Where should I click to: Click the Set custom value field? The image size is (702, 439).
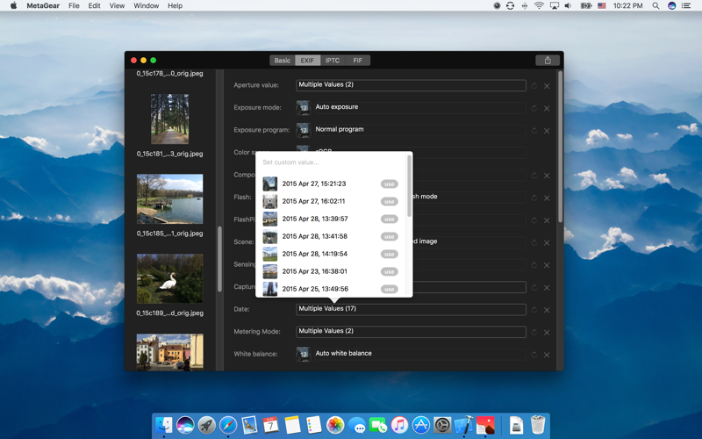pyautogui.click(x=332, y=162)
